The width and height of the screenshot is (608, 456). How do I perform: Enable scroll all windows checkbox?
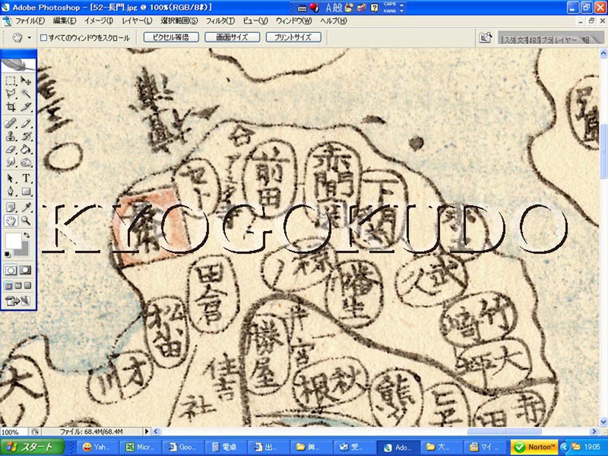44,37
